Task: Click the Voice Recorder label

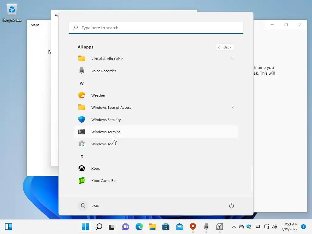Action: [104, 71]
